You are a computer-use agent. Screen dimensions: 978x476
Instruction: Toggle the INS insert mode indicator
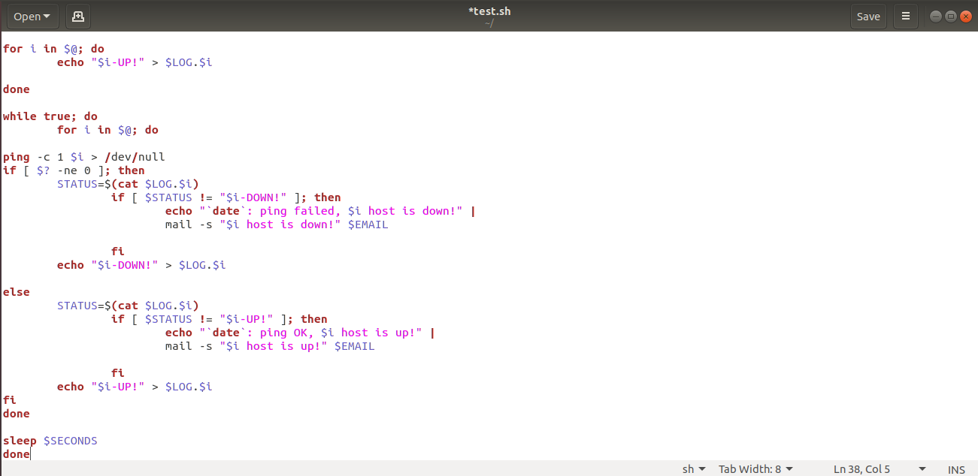(x=956, y=469)
